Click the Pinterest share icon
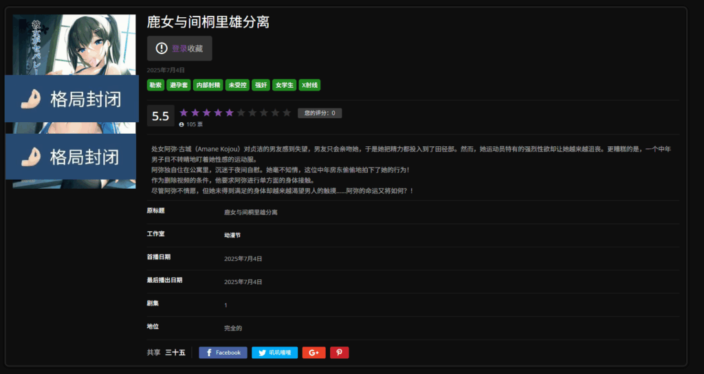This screenshot has width=704, height=374. pos(340,353)
